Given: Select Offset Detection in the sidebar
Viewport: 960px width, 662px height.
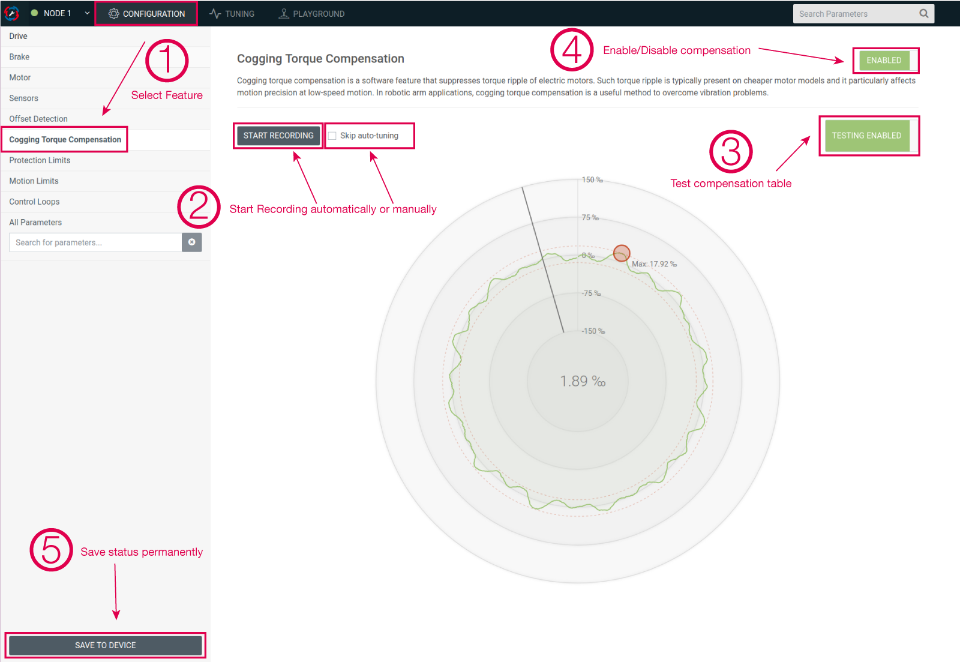Looking at the screenshot, I should click(38, 119).
